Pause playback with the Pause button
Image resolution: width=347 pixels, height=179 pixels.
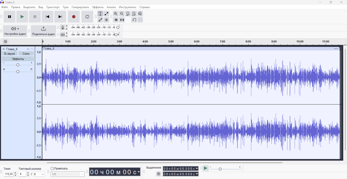[10, 17]
